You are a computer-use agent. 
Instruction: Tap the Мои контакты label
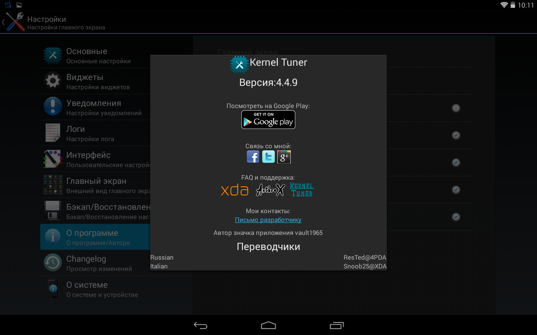268,211
